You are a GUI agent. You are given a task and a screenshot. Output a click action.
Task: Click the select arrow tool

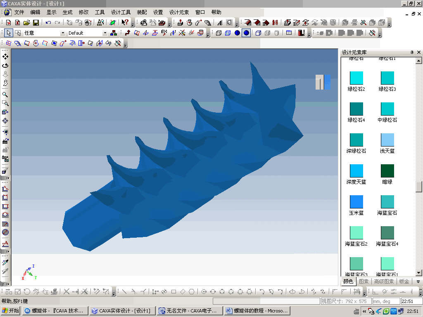pos(9,33)
